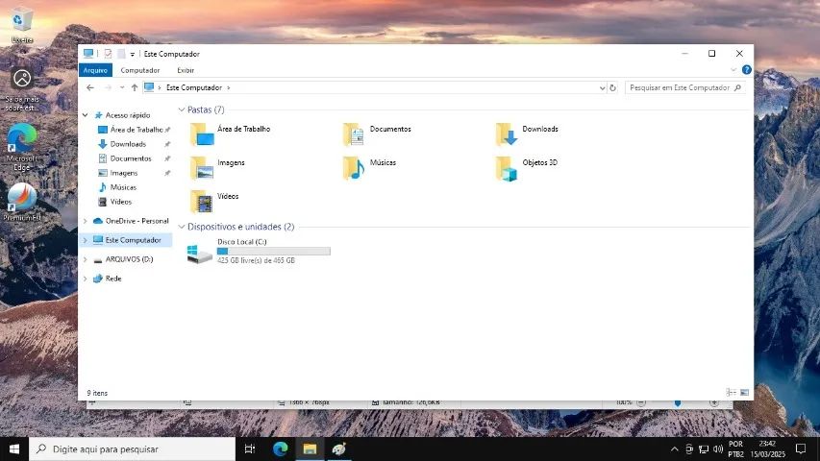Open the Documentos folder icon
The image size is (820, 461).
[354, 133]
